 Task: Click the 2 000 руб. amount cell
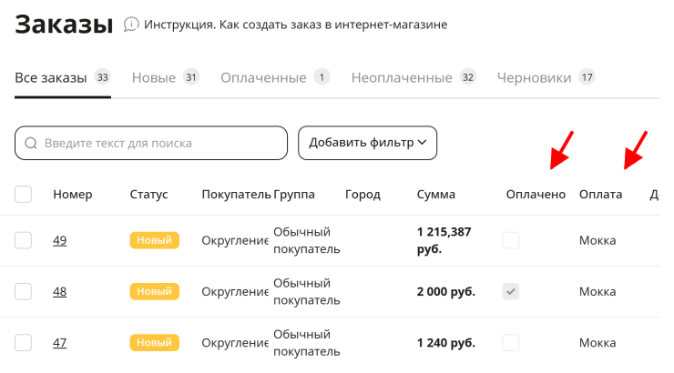click(445, 291)
